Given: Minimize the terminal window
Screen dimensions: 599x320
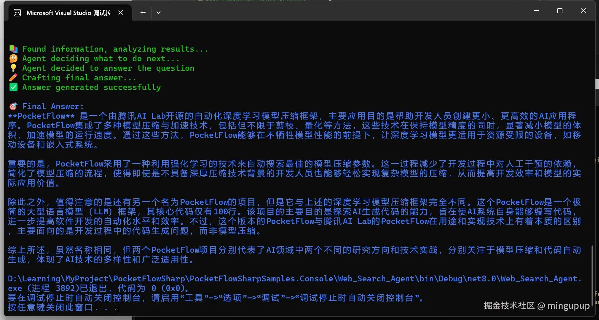Looking at the screenshot, I should 536,11.
